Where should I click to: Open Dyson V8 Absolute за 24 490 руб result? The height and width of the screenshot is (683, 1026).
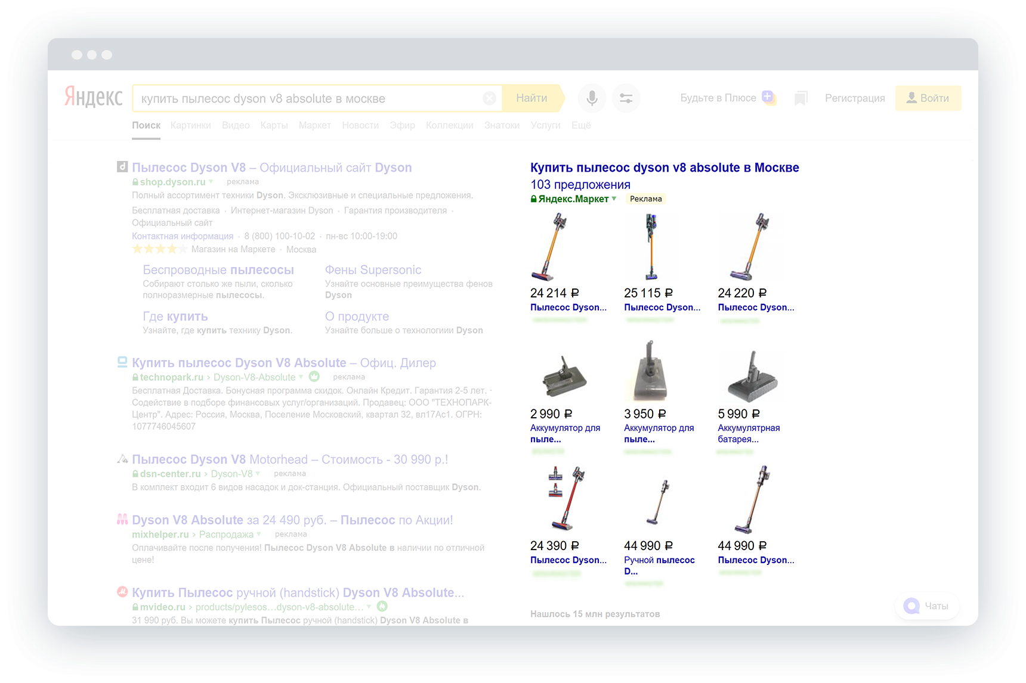point(292,520)
